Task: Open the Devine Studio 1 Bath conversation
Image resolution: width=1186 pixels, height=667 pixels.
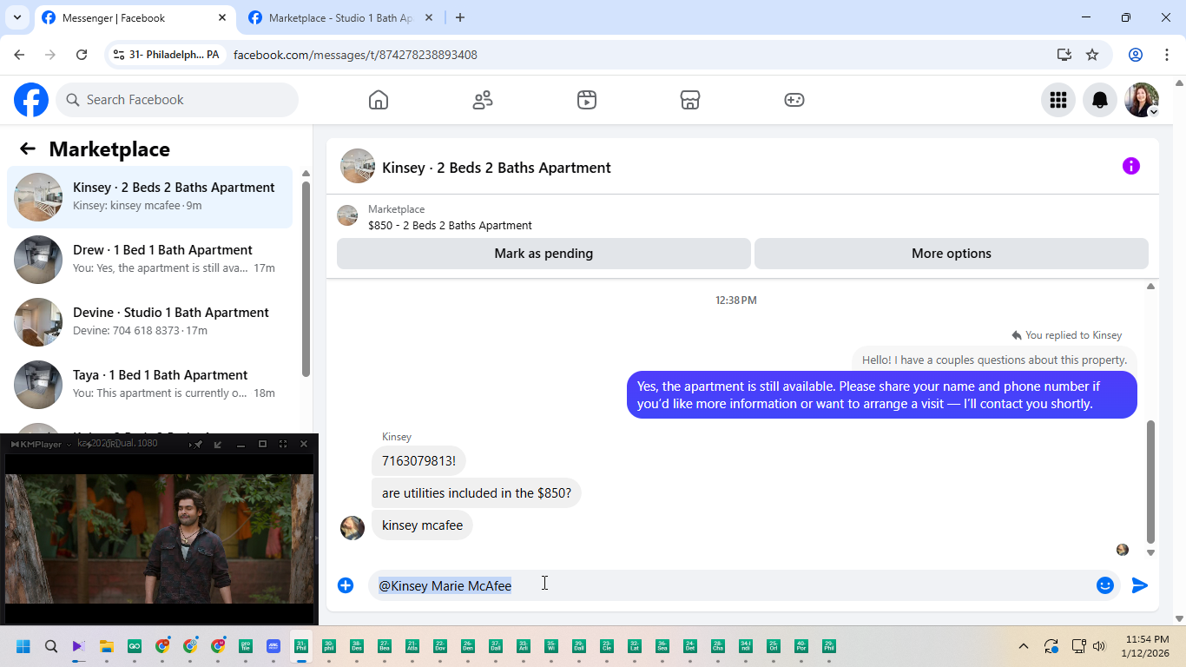Action: pyautogui.click(x=150, y=322)
